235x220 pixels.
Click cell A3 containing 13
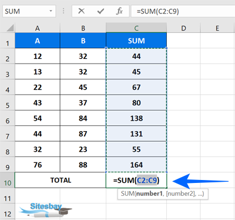click(x=38, y=72)
